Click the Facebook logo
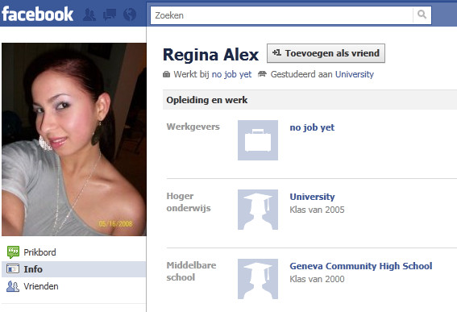Viewport: 457px width, 312px height. click(37, 15)
